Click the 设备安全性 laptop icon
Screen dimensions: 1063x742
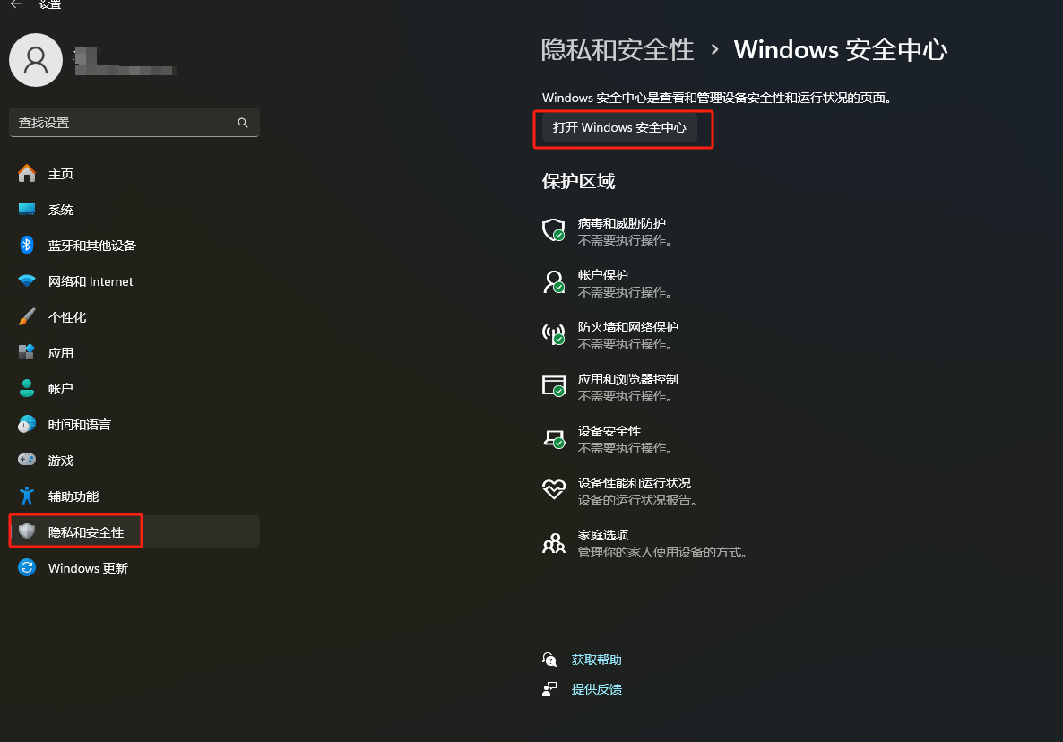(554, 437)
